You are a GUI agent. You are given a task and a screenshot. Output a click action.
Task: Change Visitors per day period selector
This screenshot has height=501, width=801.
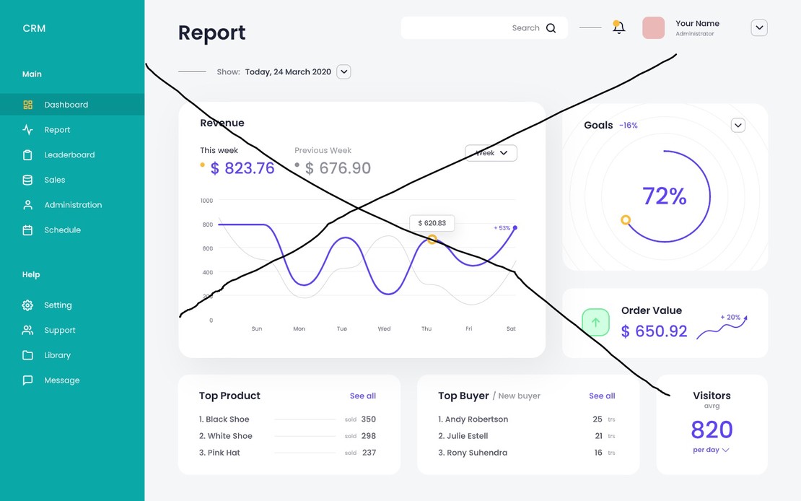point(711,450)
